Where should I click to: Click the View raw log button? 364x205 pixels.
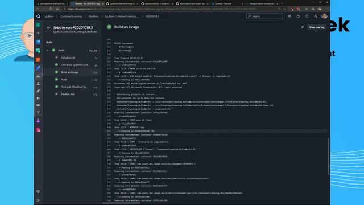tap(317, 27)
